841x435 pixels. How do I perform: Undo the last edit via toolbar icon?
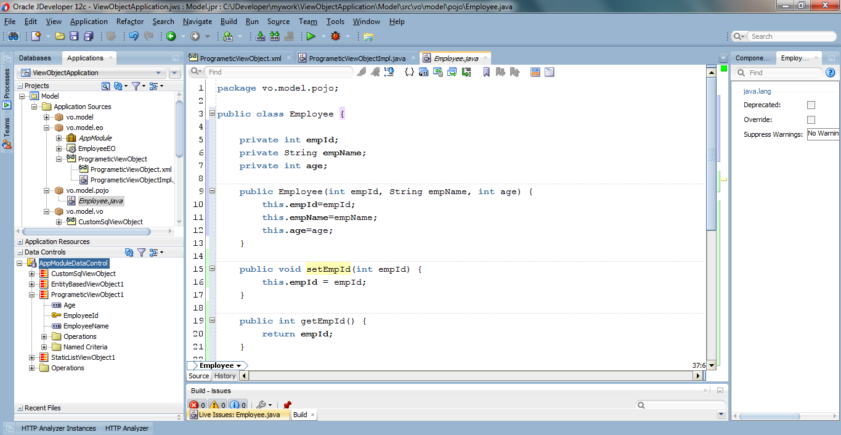tap(133, 36)
